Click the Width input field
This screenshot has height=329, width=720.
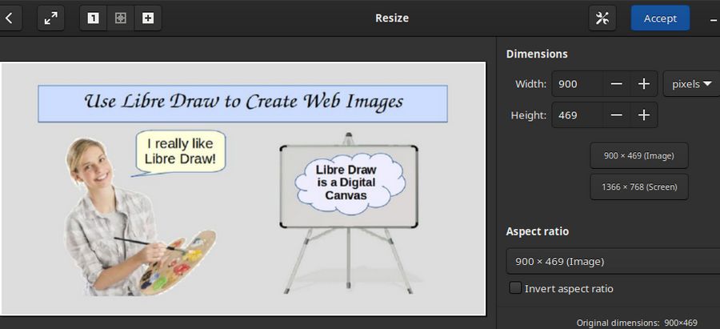point(576,84)
